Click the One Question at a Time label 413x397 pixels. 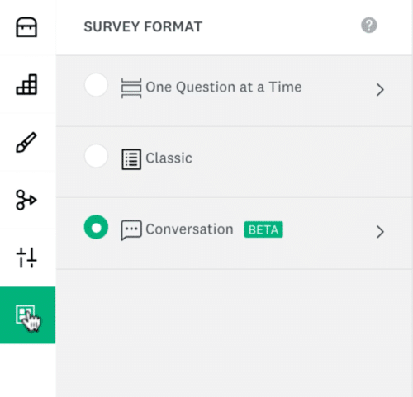(224, 87)
